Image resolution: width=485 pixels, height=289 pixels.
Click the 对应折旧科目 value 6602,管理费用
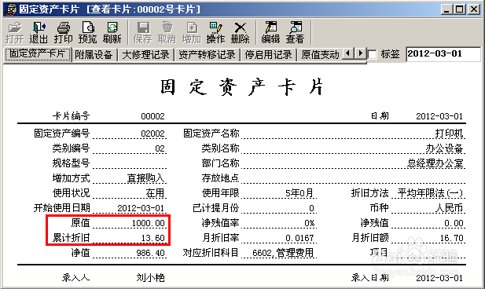[x=283, y=253]
